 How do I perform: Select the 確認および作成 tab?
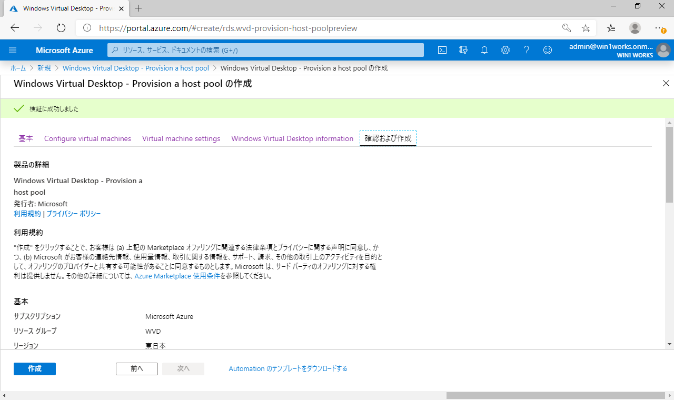[388, 138]
